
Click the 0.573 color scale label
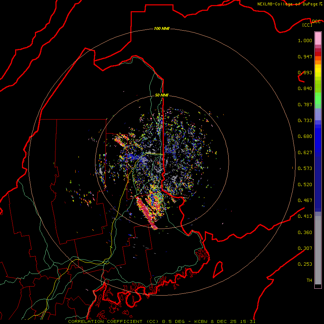click(x=305, y=168)
